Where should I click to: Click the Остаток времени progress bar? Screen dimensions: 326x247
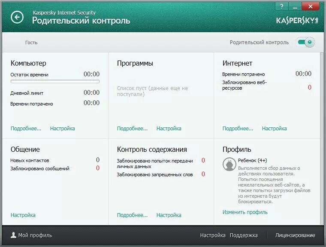55,81
